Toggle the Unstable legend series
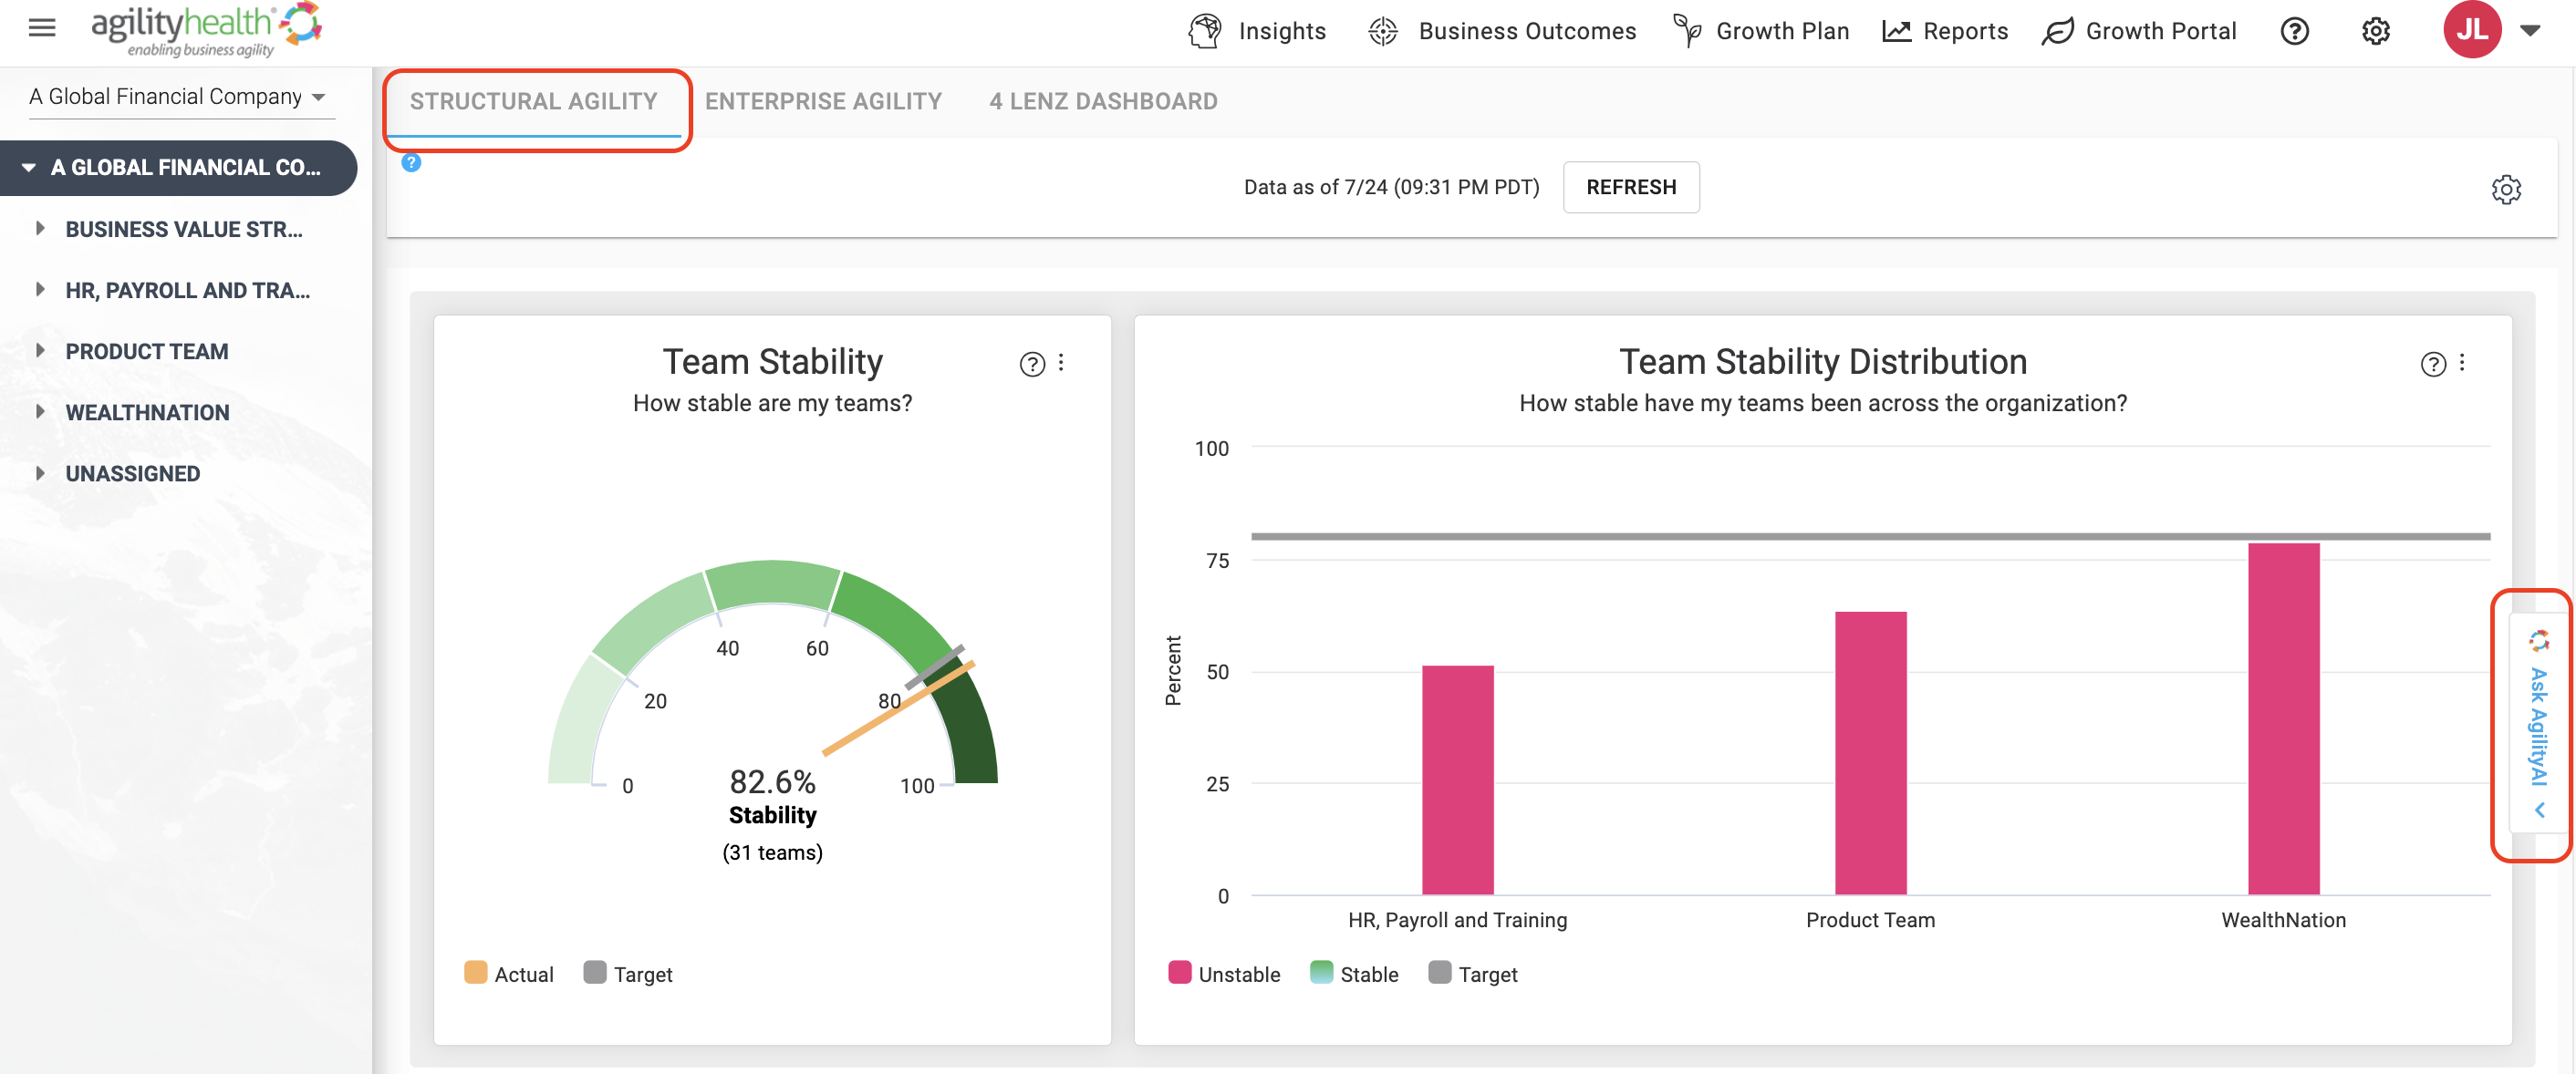 coord(1224,973)
